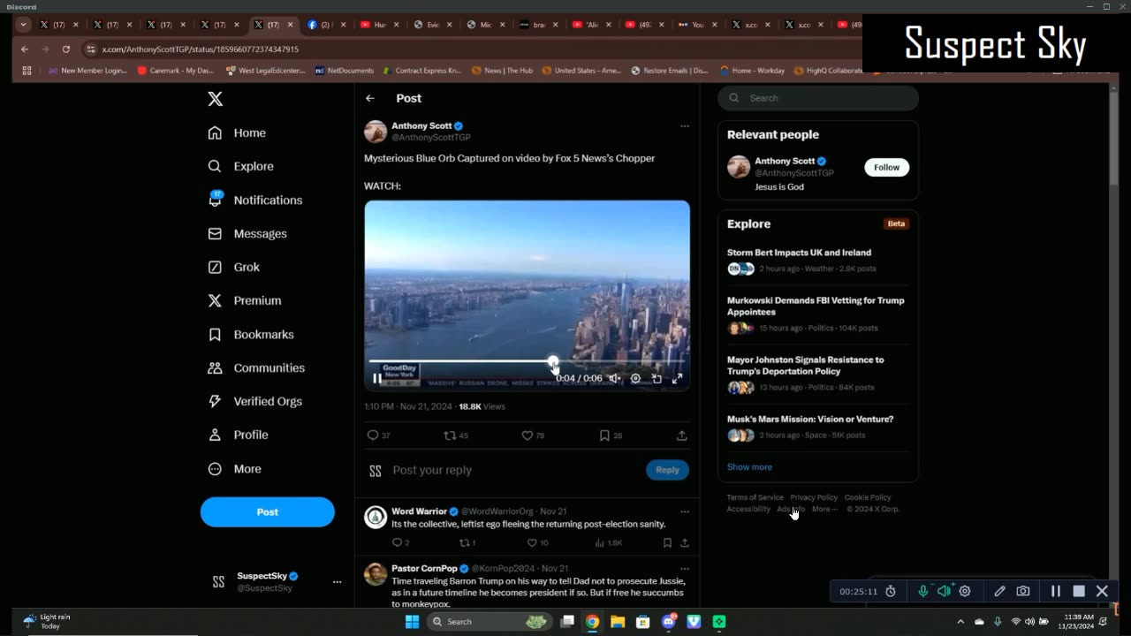The image size is (1131, 636).
Task: Click the Reply button
Action: pyautogui.click(x=667, y=470)
